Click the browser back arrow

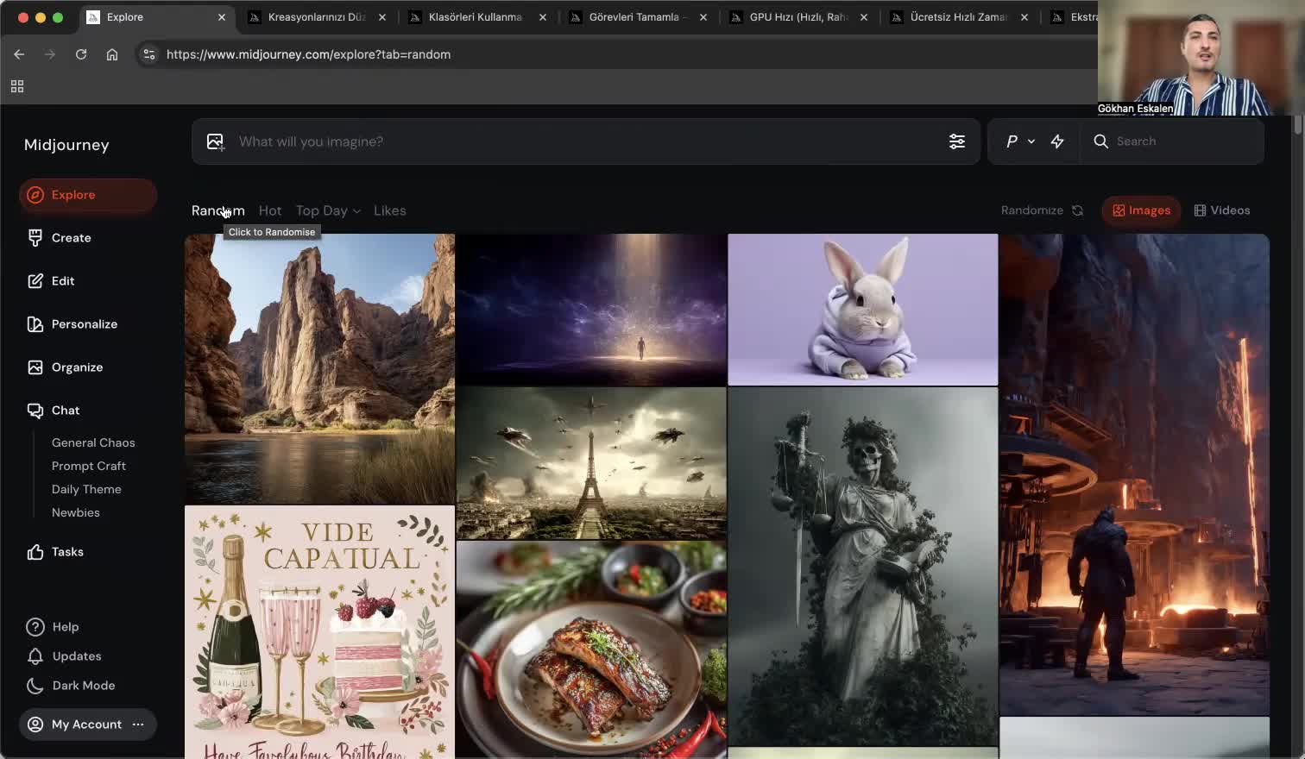pos(19,54)
